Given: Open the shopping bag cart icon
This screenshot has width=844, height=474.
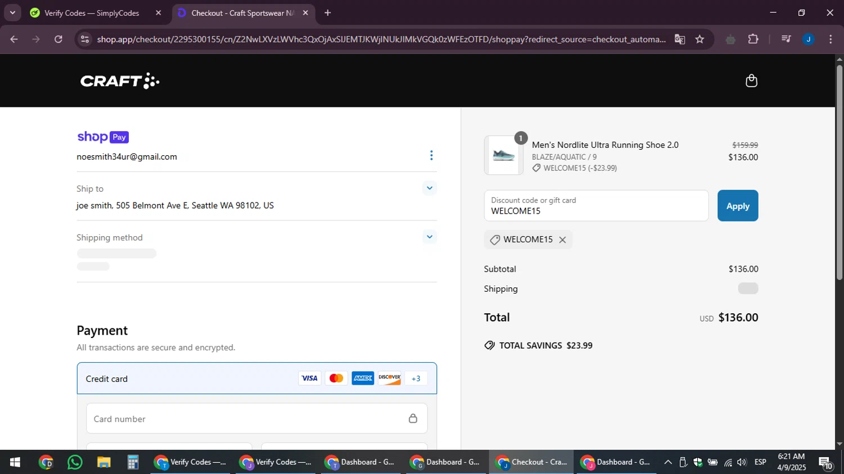Looking at the screenshot, I should coord(751,81).
